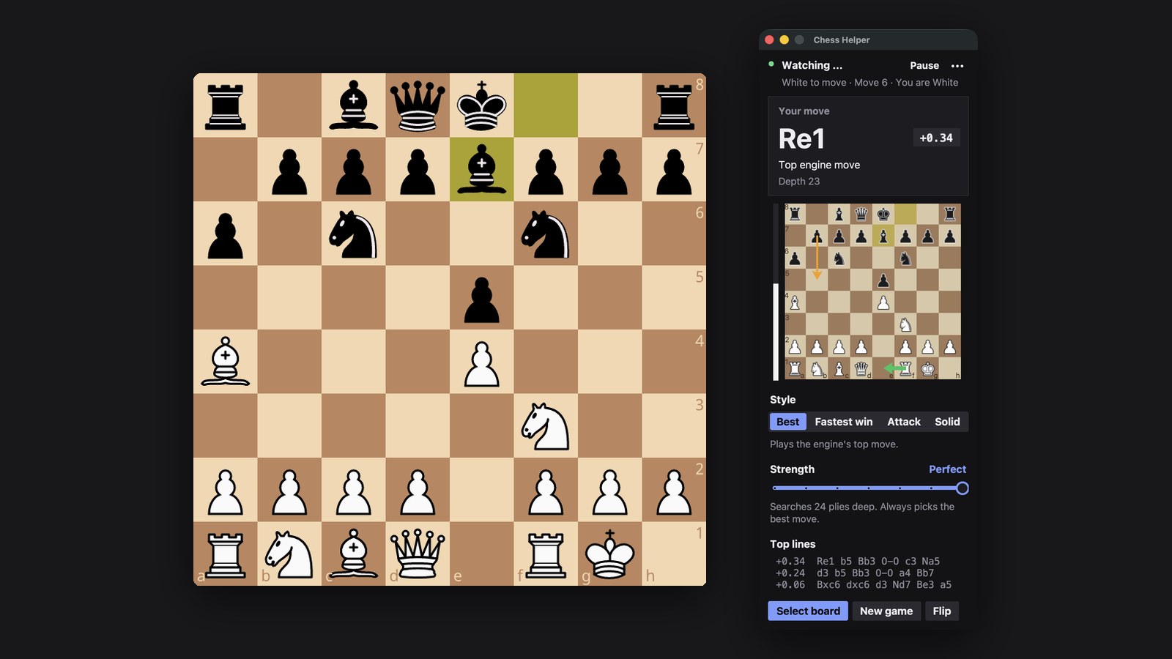Click the third top line Bxc6 dxc6

864,585
